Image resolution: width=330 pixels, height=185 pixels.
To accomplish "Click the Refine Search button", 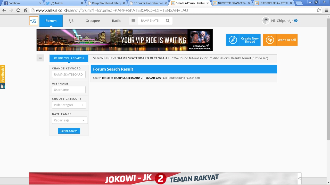I will pyautogui.click(x=69, y=131).
